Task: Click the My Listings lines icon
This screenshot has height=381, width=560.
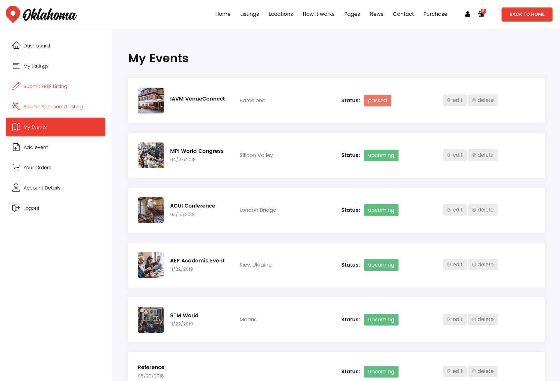Action: click(16, 66)
